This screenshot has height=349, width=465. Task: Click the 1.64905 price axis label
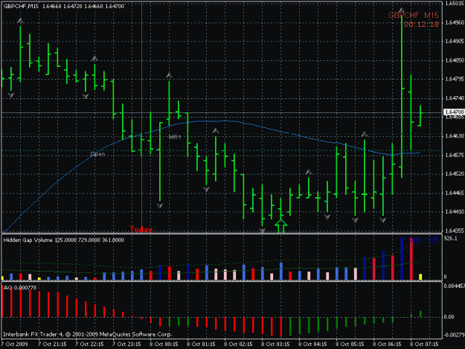pyautogui.click(x=455, y=41)
